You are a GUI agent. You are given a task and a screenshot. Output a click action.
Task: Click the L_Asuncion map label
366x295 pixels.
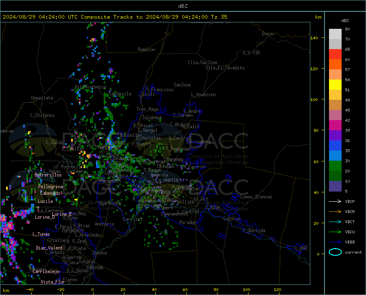[x=203, y=95]
